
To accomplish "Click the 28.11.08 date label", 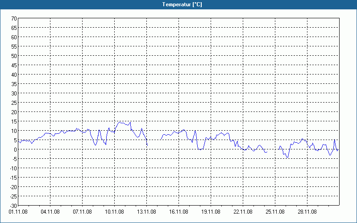I will (307, 211).
